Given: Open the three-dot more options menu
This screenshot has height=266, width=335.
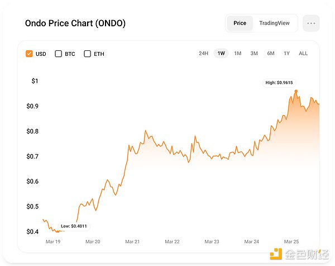Looking at the screenshot, I should tap(311, 23).
